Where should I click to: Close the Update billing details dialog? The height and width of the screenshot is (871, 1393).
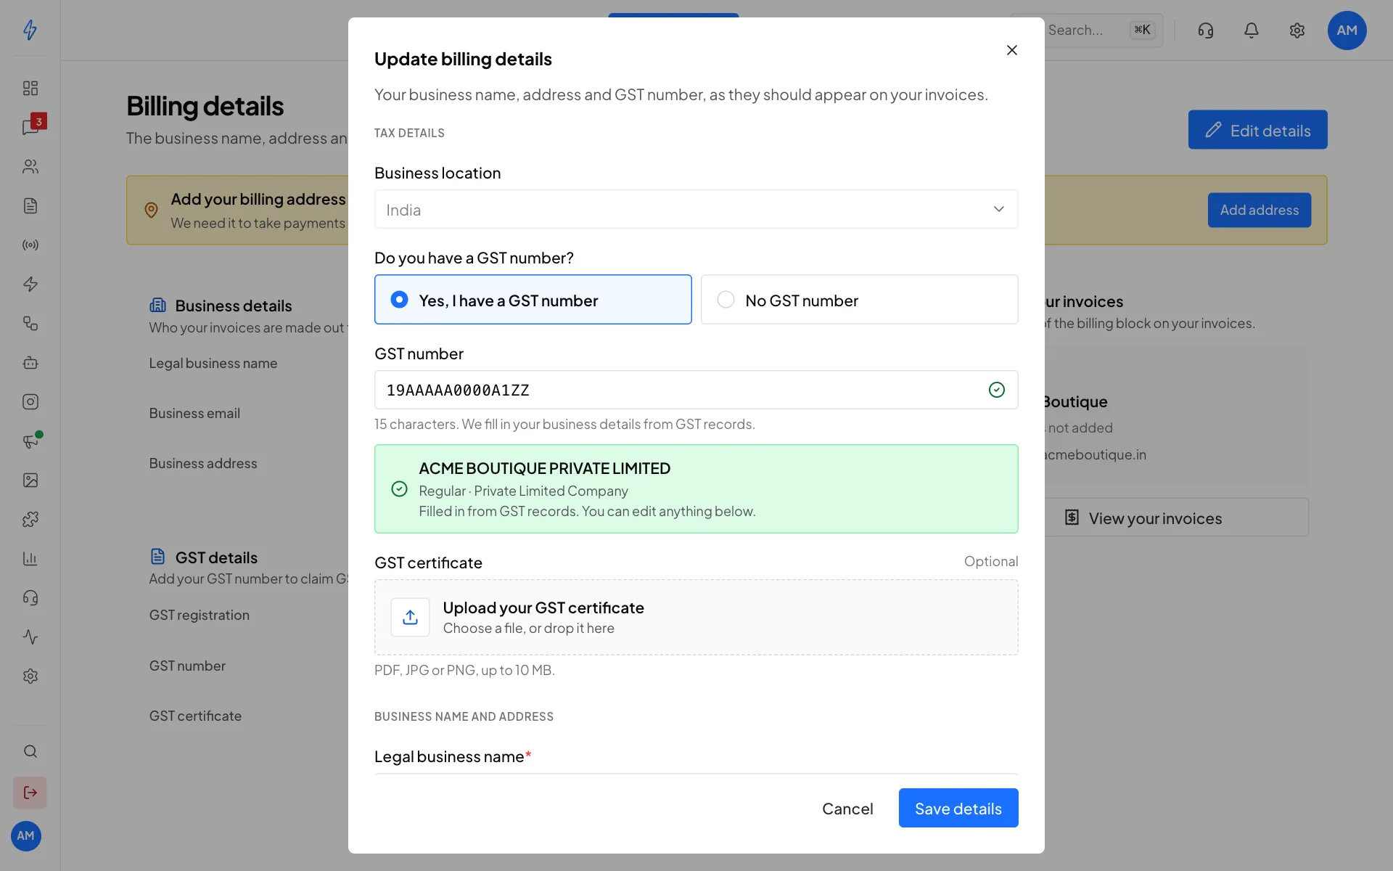point(1012,50)
